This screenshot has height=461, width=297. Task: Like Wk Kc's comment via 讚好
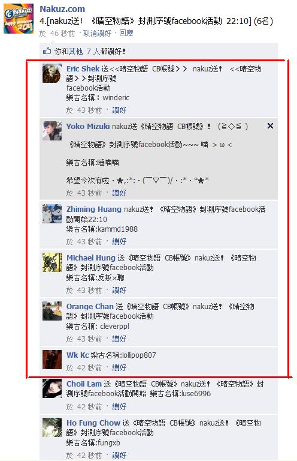[119, 367]
